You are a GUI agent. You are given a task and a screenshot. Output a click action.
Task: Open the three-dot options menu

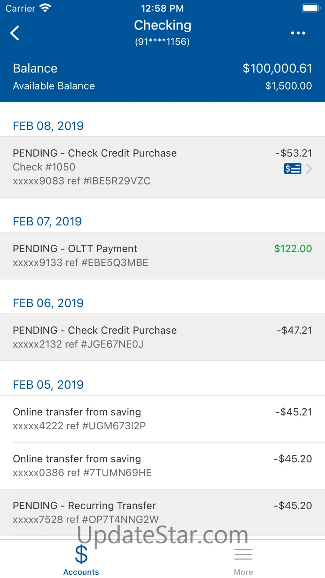298,33
